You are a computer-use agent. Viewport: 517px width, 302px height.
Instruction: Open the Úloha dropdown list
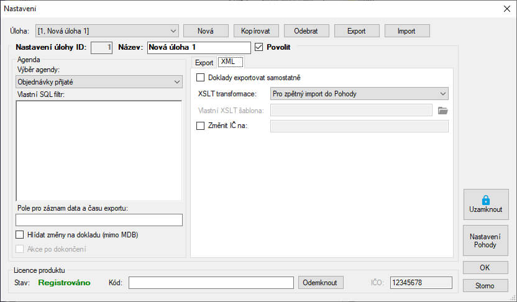(x=172, y=30)
